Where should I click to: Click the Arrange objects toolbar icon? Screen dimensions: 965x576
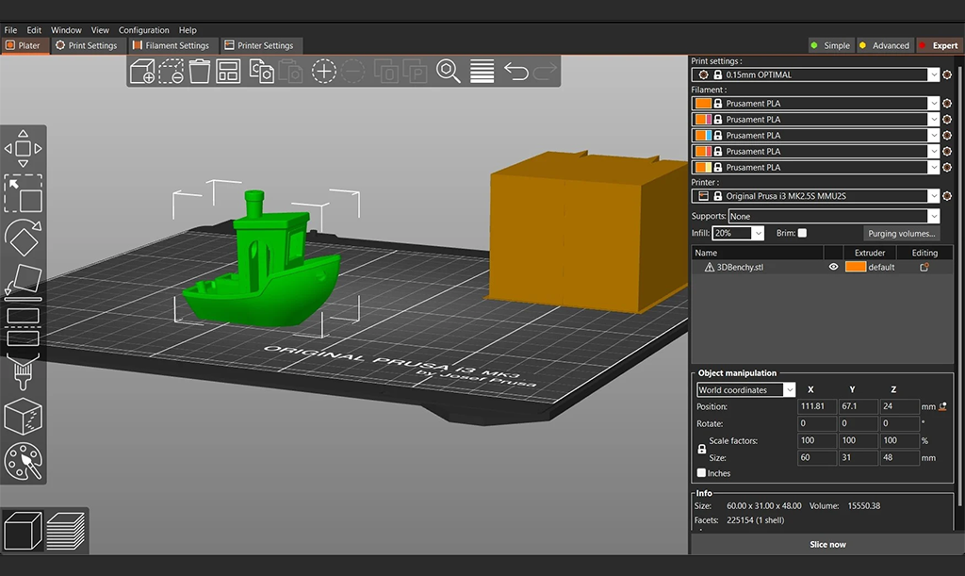(x=228, y=72)
